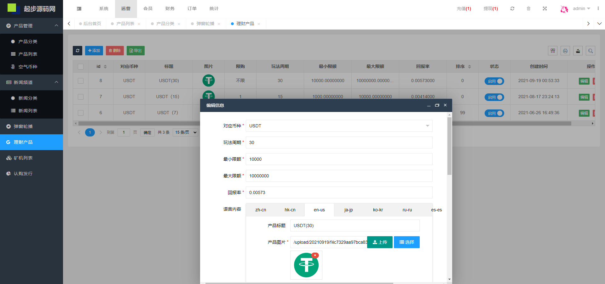Open the 财务 top menu

(x=170, y=8)
